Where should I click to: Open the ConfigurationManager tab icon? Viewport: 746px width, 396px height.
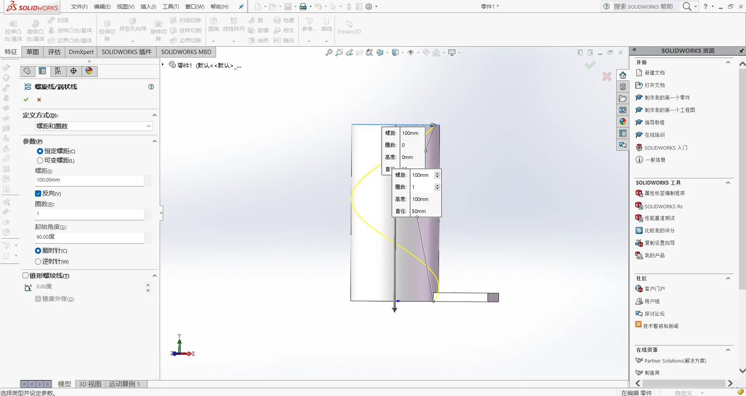pos(58,71)
